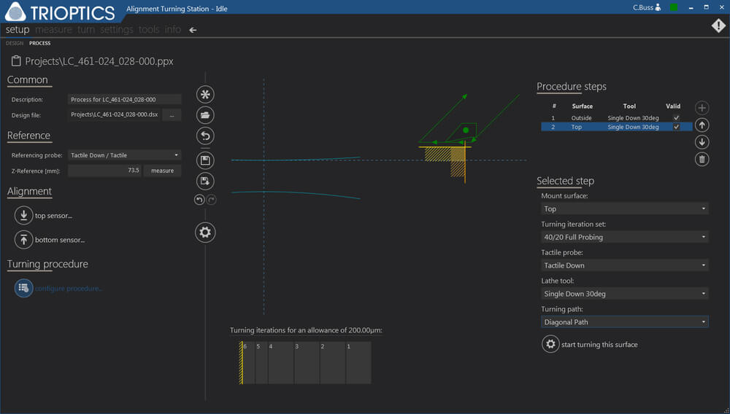Open the Turning iteration set dropdown
The width and height of the screenshot is (730, 414).
tap(624, 237)
